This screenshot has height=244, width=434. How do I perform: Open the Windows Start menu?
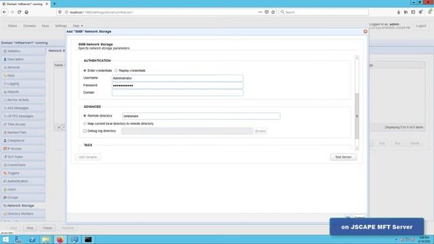(5, 239)
